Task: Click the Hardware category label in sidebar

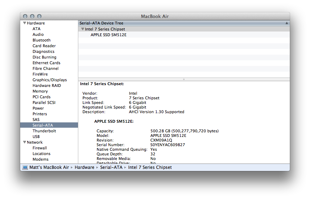Action: point(36,23)
